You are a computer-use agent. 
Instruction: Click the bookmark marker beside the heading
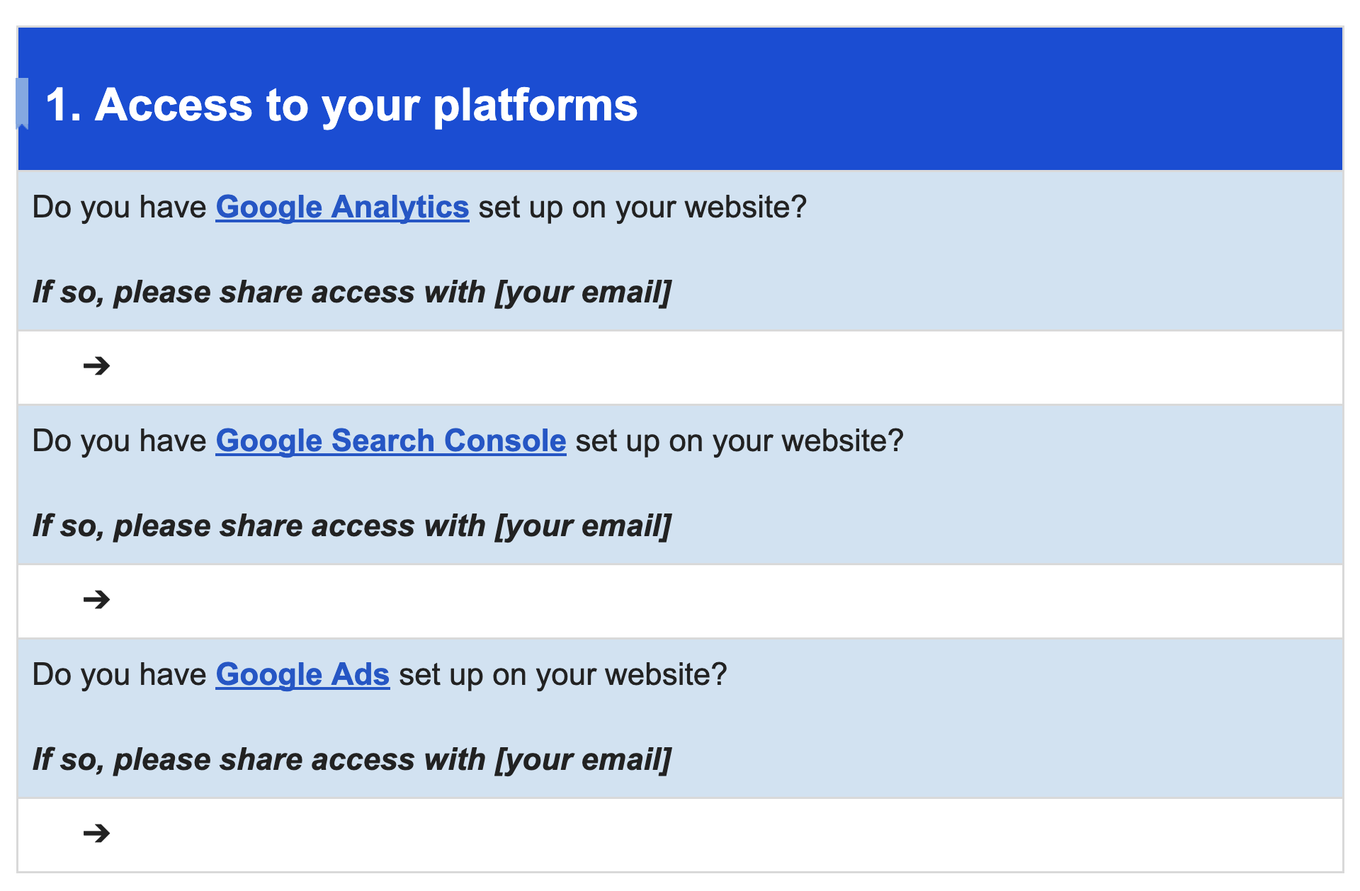click(x=22, y=103)
